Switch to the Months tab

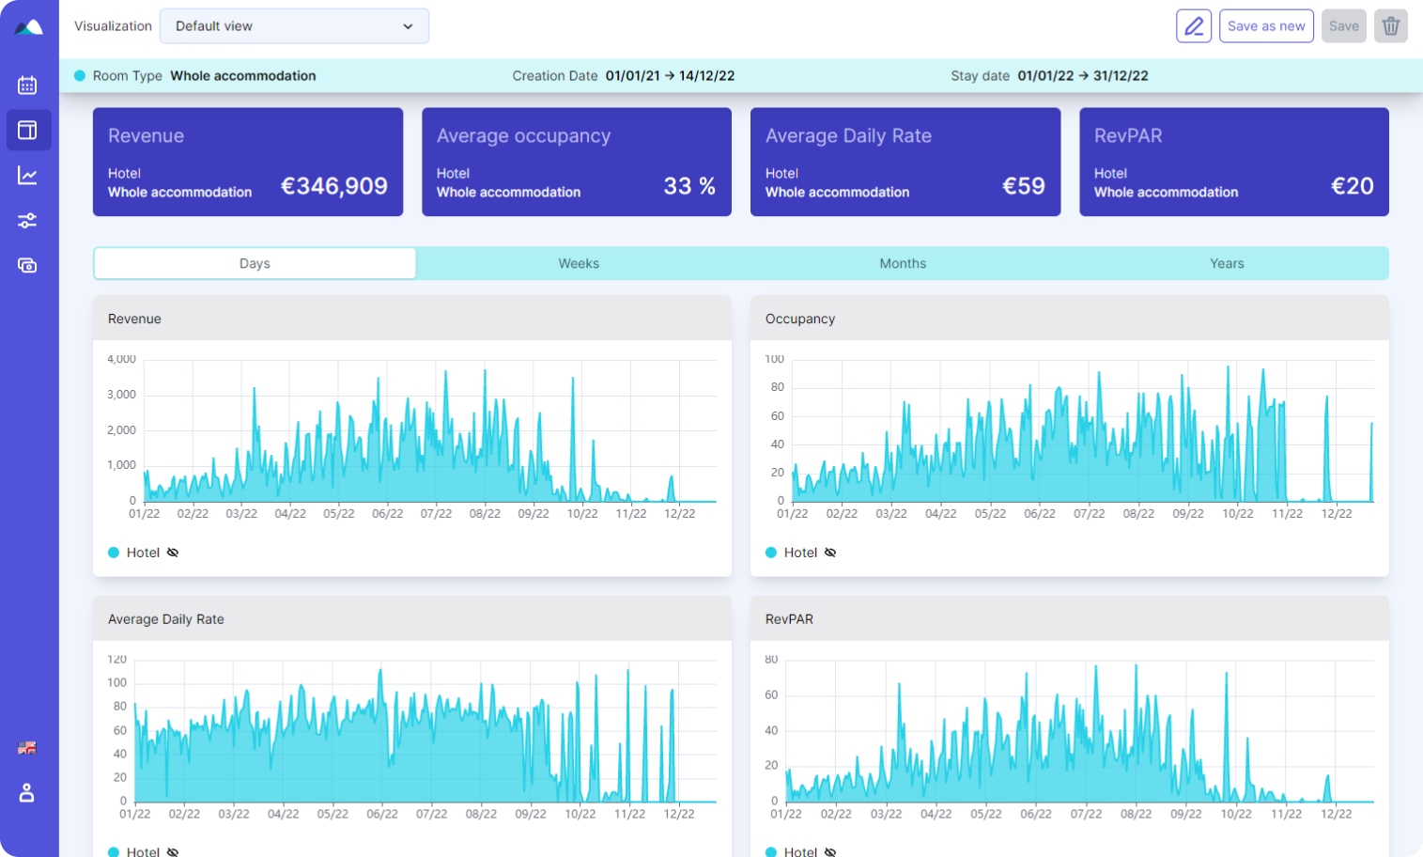point(903,264)
